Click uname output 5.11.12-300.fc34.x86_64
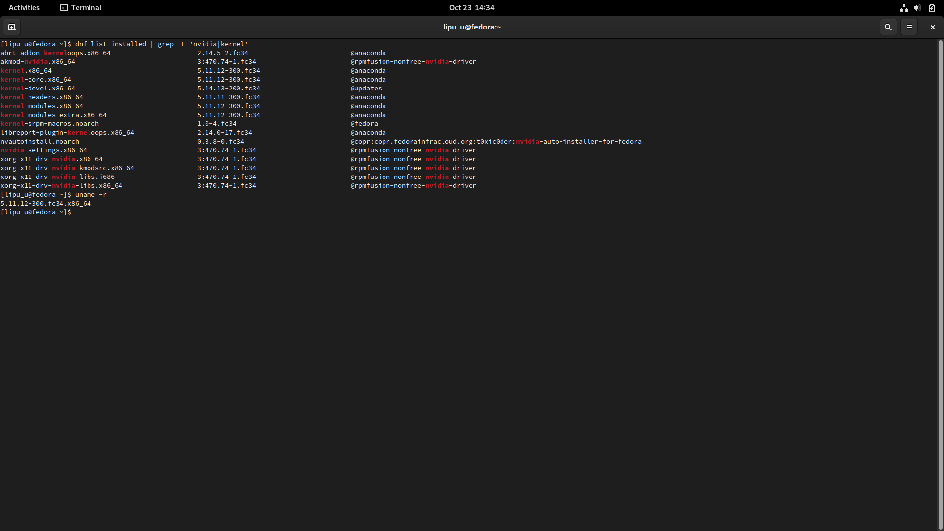Screen dimensions: 944x531 tap(46, 204)
